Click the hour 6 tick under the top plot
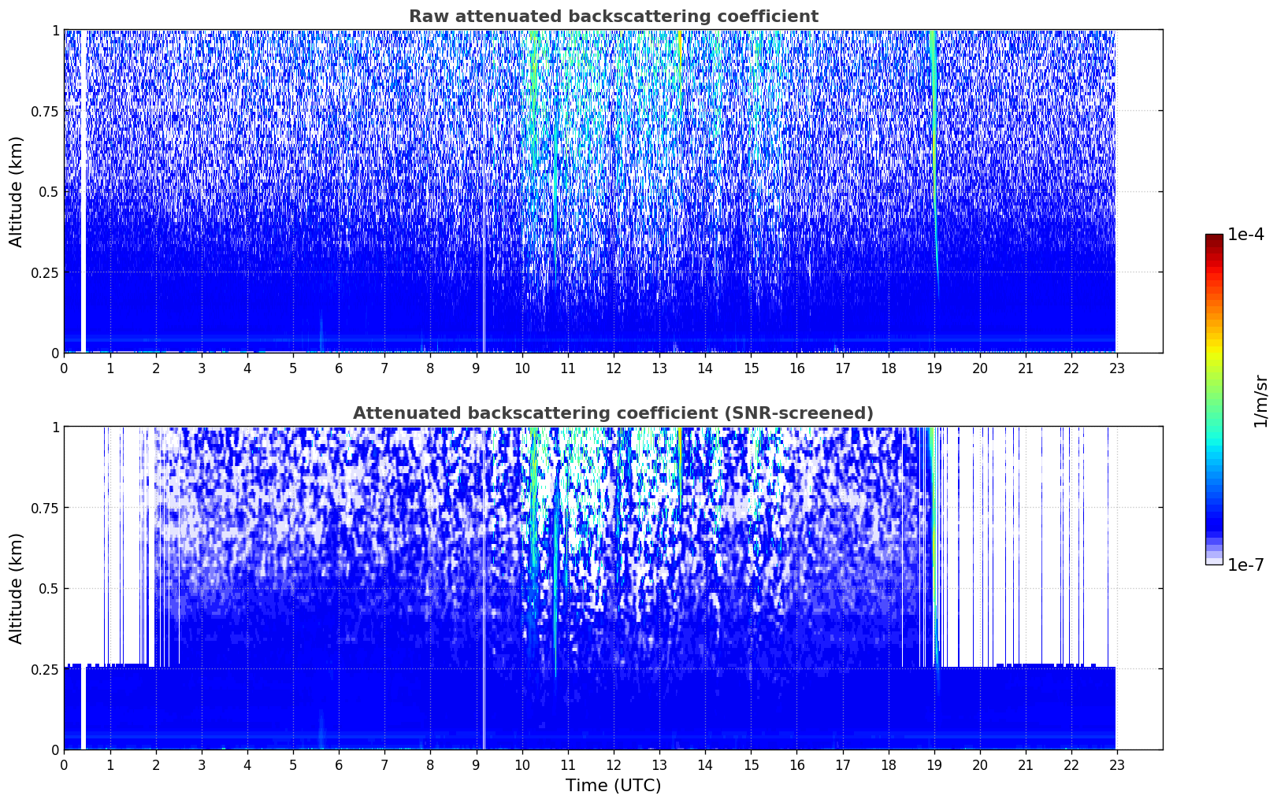 (x=339, y=368)
